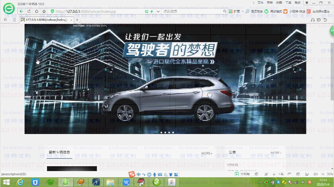
Task: Open the Sogou soft keyboard icon
Action: pyautogui.click(x=160, y=175)
